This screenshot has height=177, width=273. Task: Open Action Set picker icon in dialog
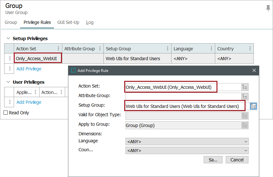(245, 87)
